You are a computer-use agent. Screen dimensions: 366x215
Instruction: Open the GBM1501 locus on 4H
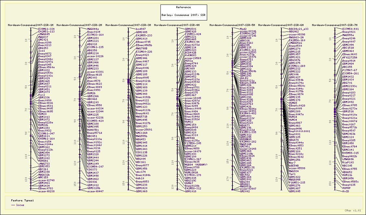click(191, 29)
